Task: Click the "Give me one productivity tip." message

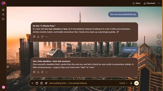Action: tap(123, 14)
